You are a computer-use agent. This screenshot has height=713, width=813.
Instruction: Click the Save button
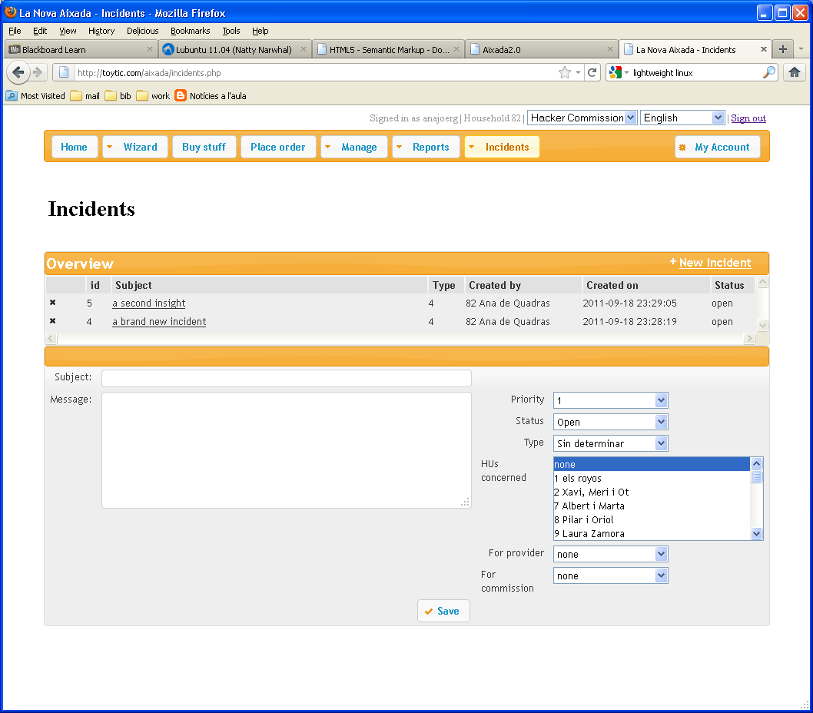[443, 611]
